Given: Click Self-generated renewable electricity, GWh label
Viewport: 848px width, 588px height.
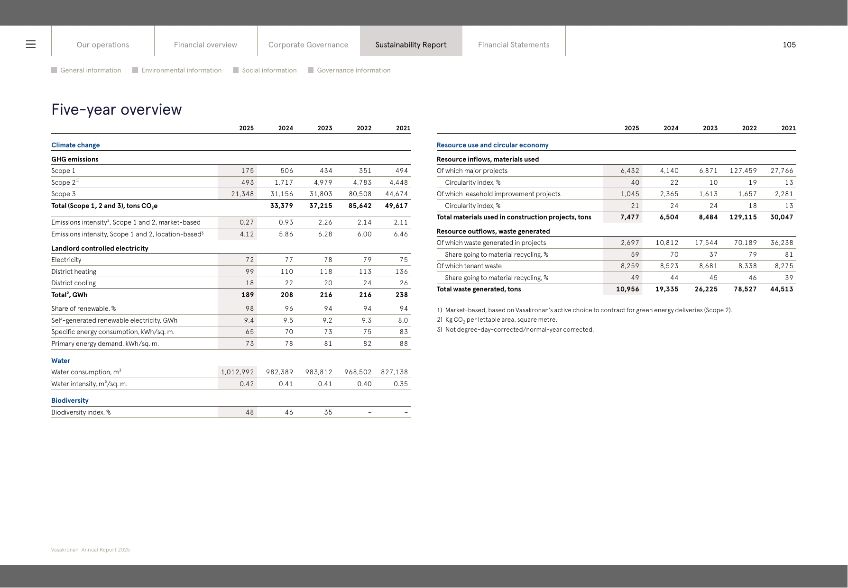Looking at the screenshot, I should tap(114, 320).
